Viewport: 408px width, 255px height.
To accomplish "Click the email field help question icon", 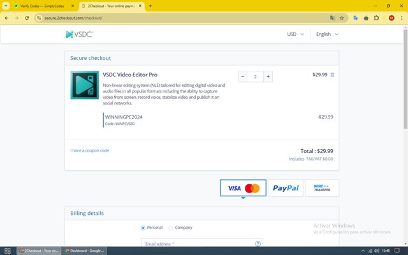I will point(258,244).
